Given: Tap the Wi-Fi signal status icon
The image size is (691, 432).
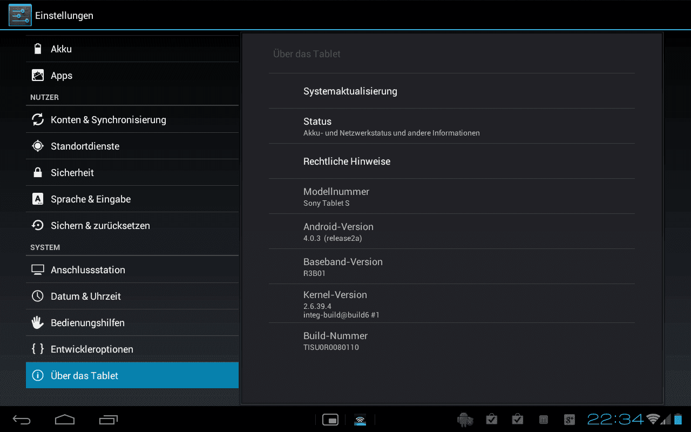Looking at the screenshot, I should coord(653,420).
